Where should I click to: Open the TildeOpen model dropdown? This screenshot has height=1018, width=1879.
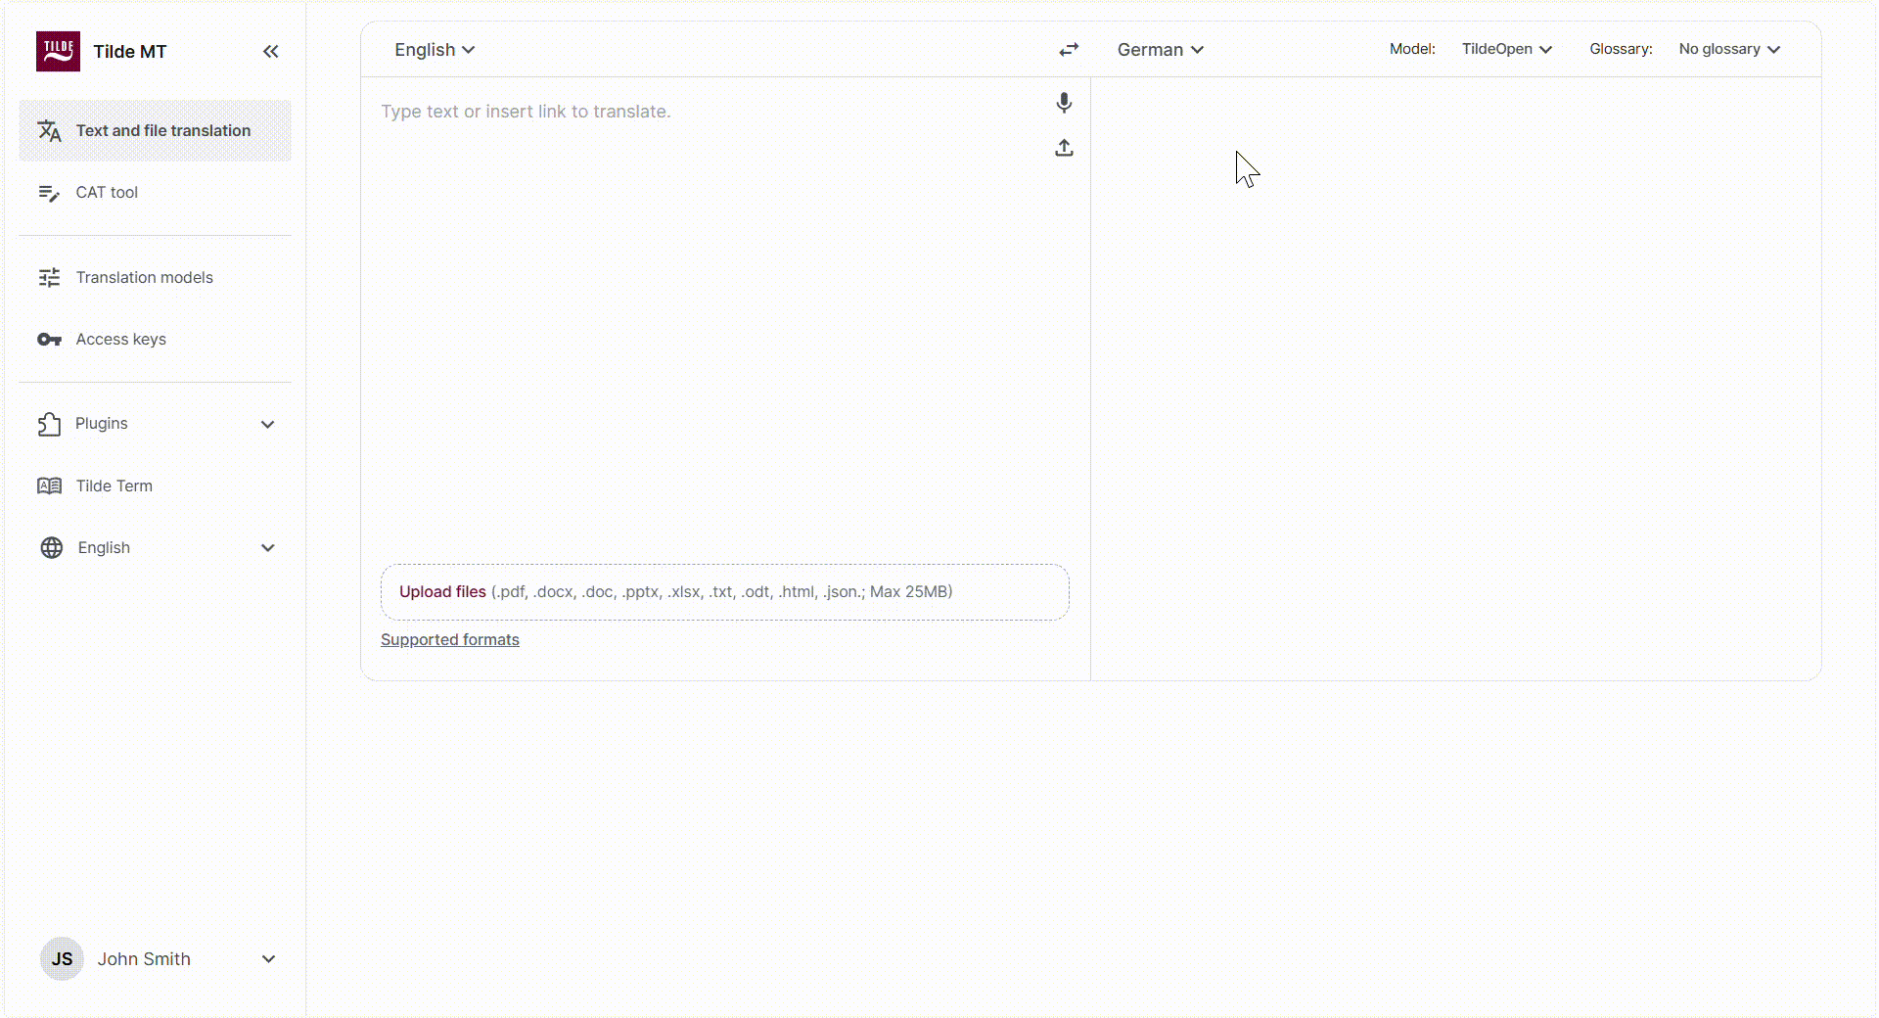point(1505,49)
